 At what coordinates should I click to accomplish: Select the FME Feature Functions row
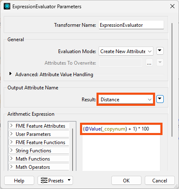39,142
